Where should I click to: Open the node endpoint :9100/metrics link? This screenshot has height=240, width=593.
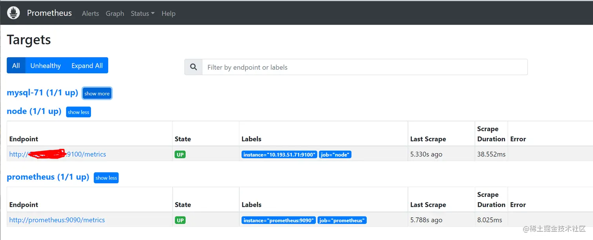click(58, 154)
